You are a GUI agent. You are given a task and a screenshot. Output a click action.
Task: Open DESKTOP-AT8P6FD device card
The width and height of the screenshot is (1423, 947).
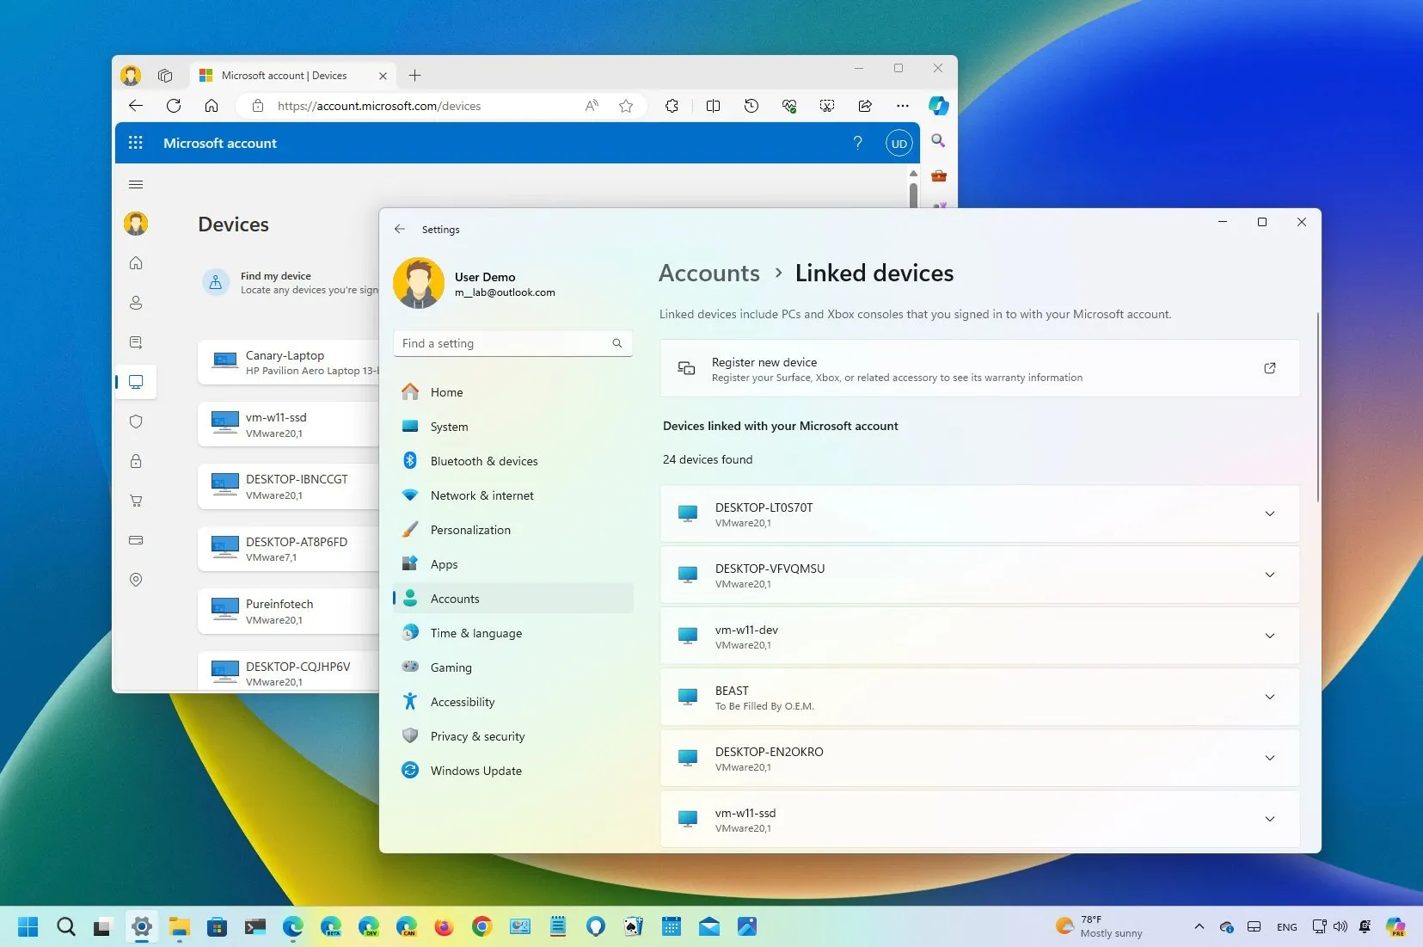click(289, 549)
